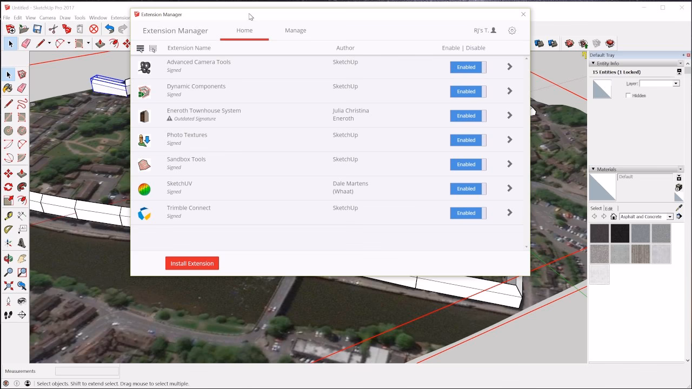Select the Position Camera tool
This screenshot has height=389, width=692.
click(8, 301)
